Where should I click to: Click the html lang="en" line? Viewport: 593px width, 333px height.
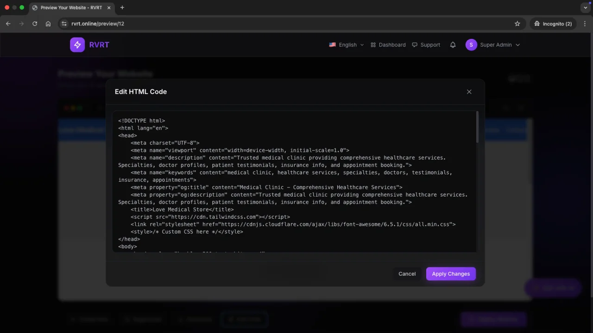[143, 128]
